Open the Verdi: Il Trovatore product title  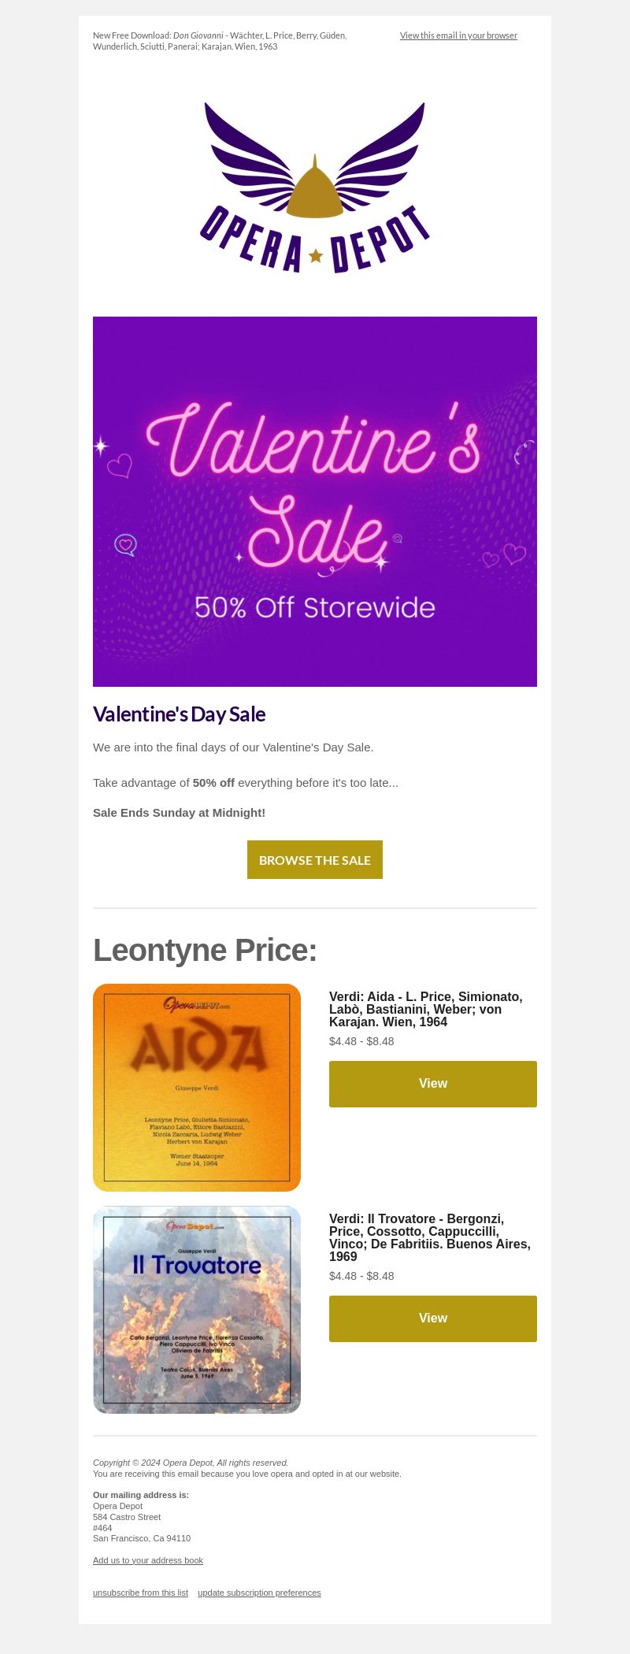tap(430, 1237)
